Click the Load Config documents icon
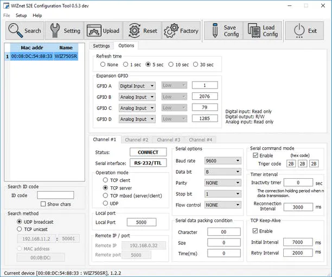Image resolution: width=332 pixels, height=277 pixels. (x=254, y=31)
